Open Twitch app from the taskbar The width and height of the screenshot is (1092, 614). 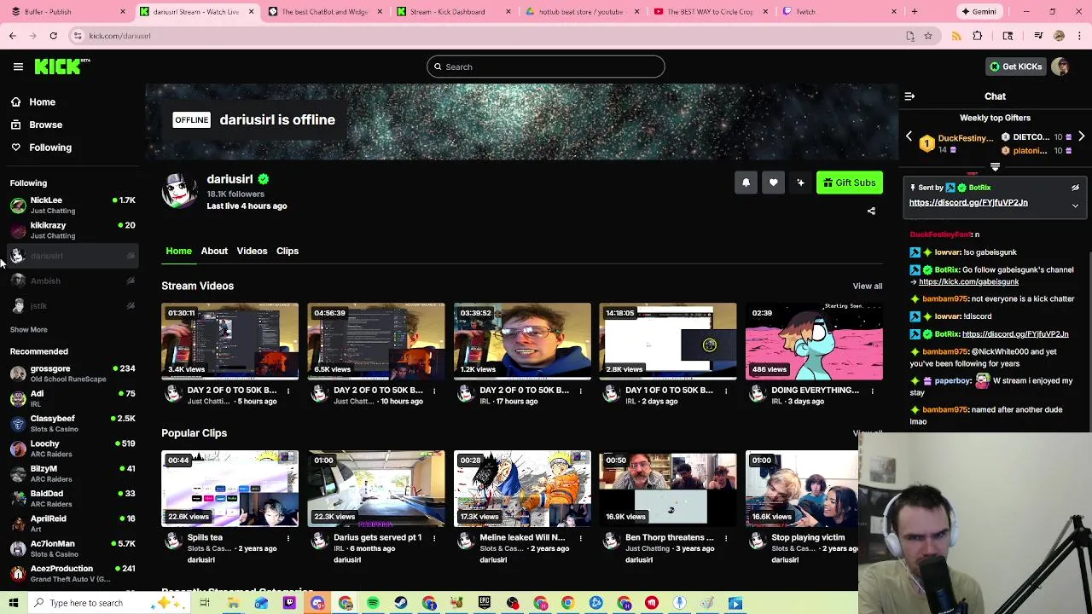(x=289, y=603)
